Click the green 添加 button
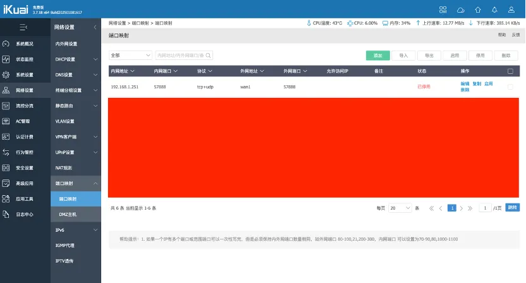This screenshot has height=283, width=526. [x=377, y=56]
